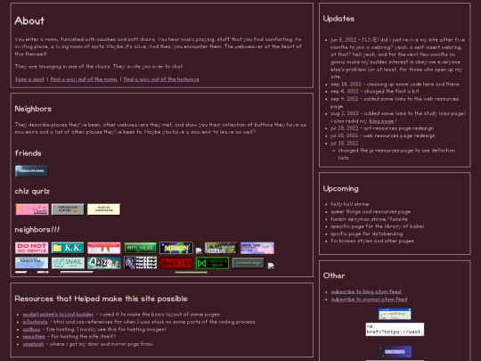Open the green Anti Kiwis button
Viewport: 481px width, 361px height.
tap(140, 248)
